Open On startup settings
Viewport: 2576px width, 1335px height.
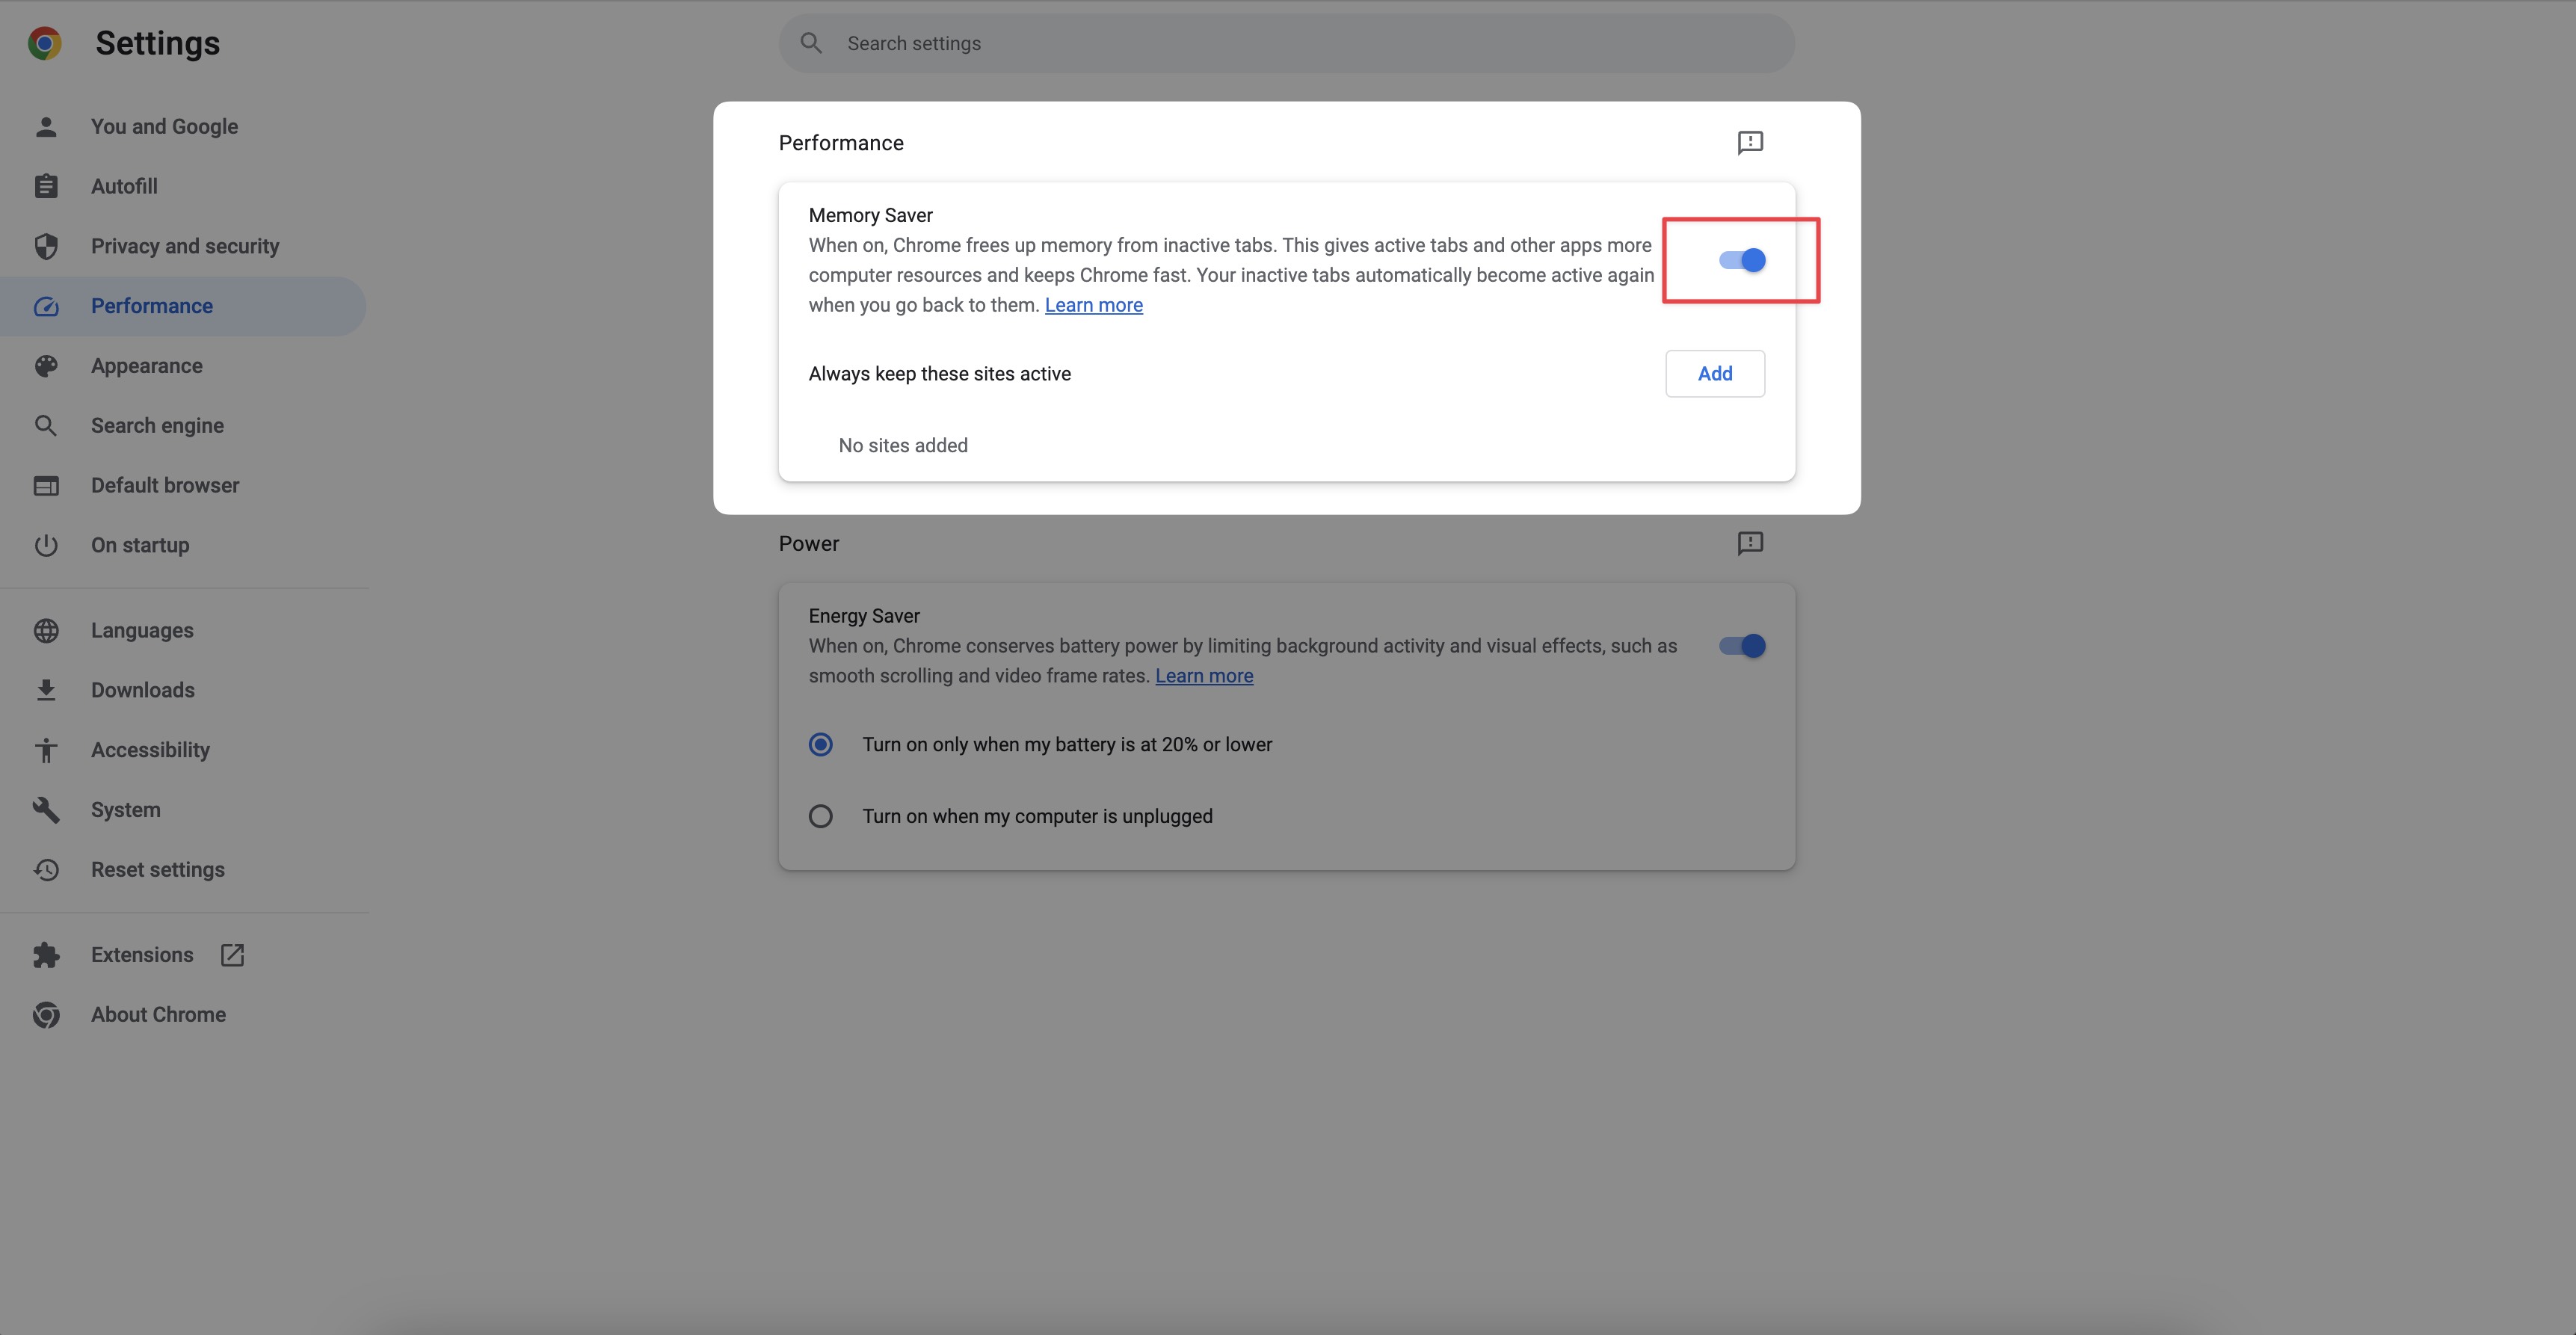coord(140,545)
